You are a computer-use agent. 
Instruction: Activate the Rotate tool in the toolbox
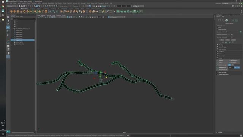pyautogui.click(x=8, y=31)
